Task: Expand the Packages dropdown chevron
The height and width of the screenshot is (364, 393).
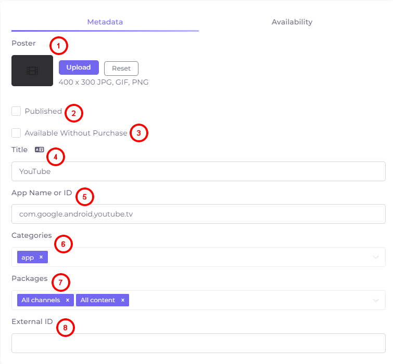Action: 375,300
